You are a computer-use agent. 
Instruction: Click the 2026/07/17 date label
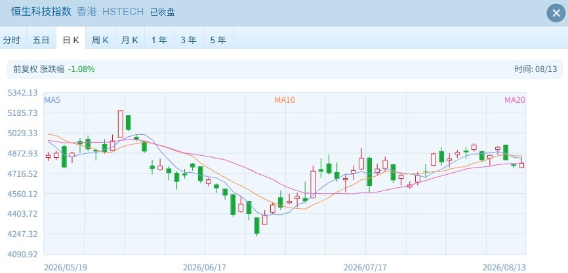tap(365, 268)
